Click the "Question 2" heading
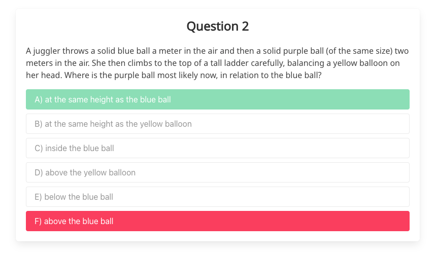The height and width of the screenshot is (254, 436). click(x=217, y=26)
